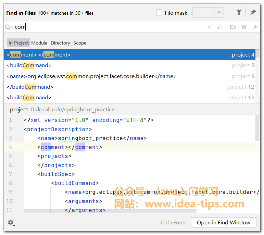Switch to Directory scope tab

60,43
